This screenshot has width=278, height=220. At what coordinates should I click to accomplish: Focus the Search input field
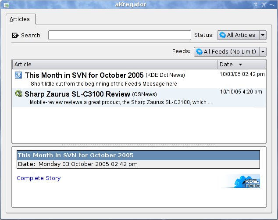[120, 35]
